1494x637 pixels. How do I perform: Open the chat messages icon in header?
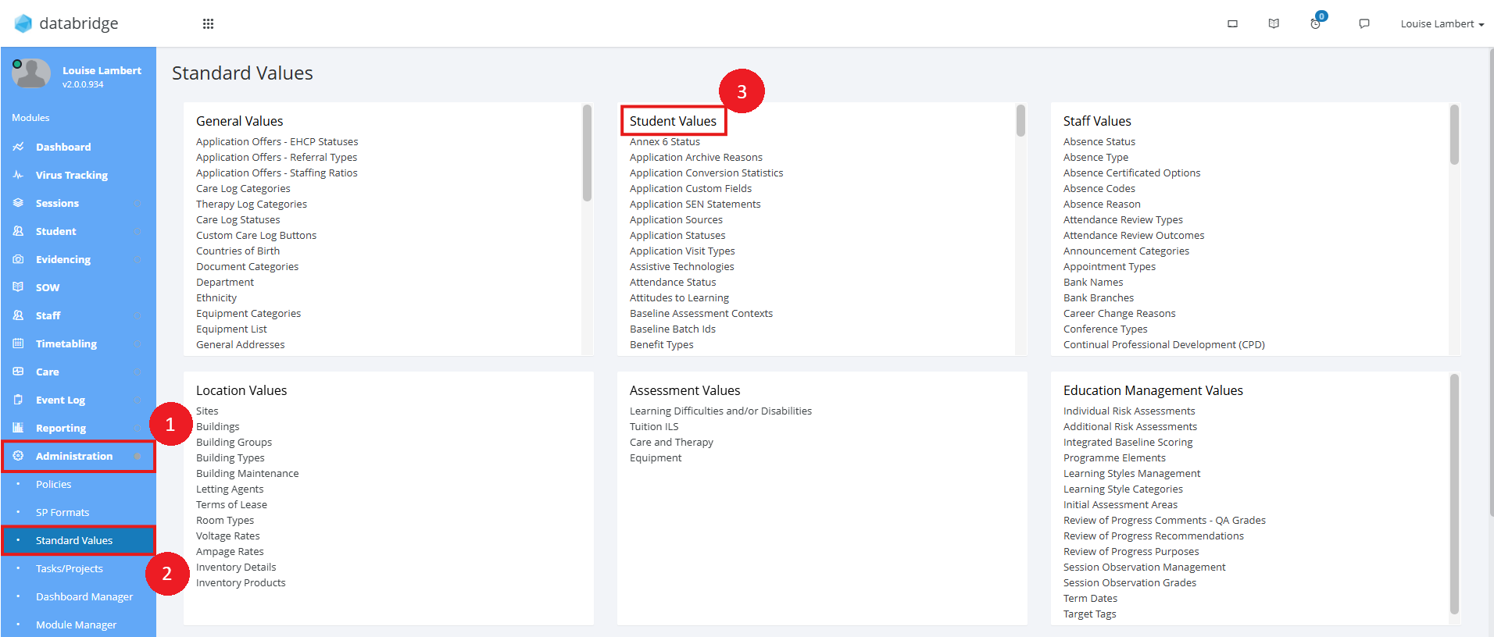click(x=1364, y=24)
